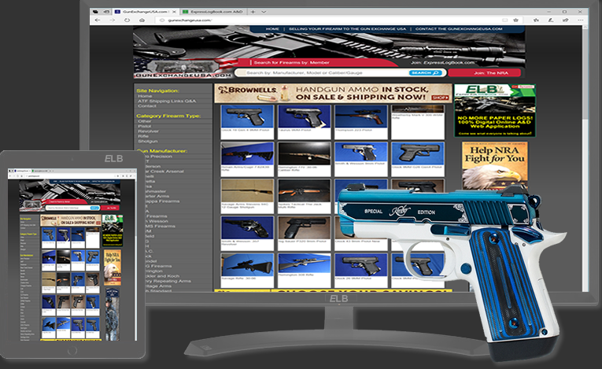Bookmark the page with the star icon
Image resolution: width=602 pixels, height=369 pixels.
(516, 20)
